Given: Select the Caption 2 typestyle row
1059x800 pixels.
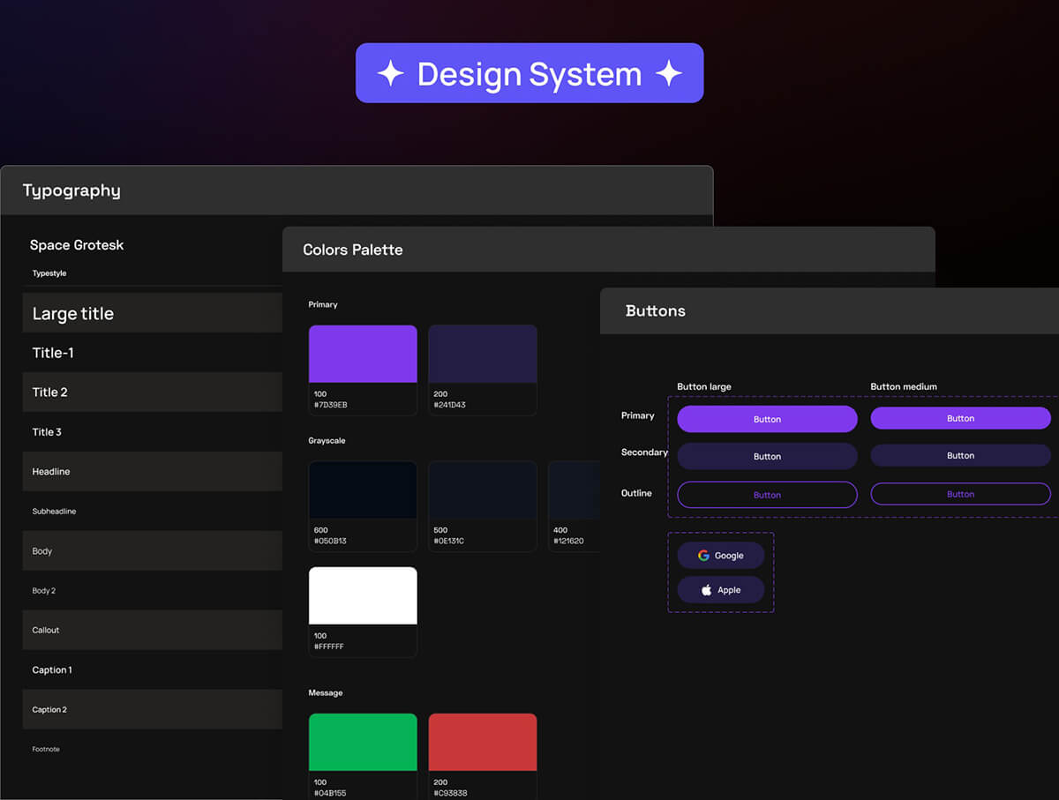Looking at the screenshot, I should tap(152, 710).
